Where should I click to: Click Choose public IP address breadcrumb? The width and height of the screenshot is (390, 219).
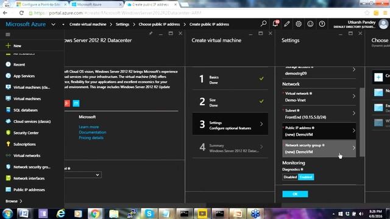tap(159, 24)
